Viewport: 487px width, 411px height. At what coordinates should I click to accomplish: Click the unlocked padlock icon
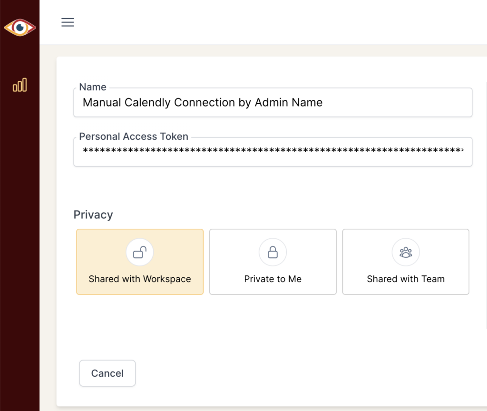[x=139, y=252]
